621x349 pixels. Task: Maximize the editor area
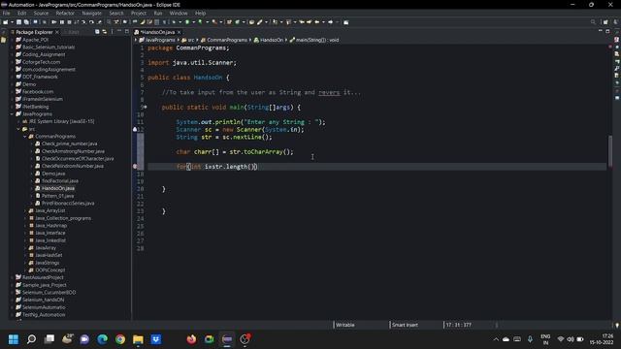tap(607, 31)
